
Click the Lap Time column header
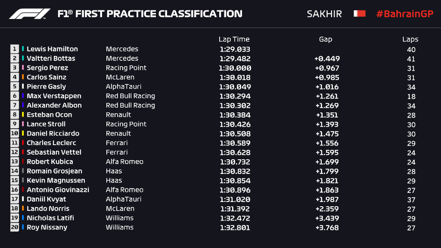tap(234, 39)
